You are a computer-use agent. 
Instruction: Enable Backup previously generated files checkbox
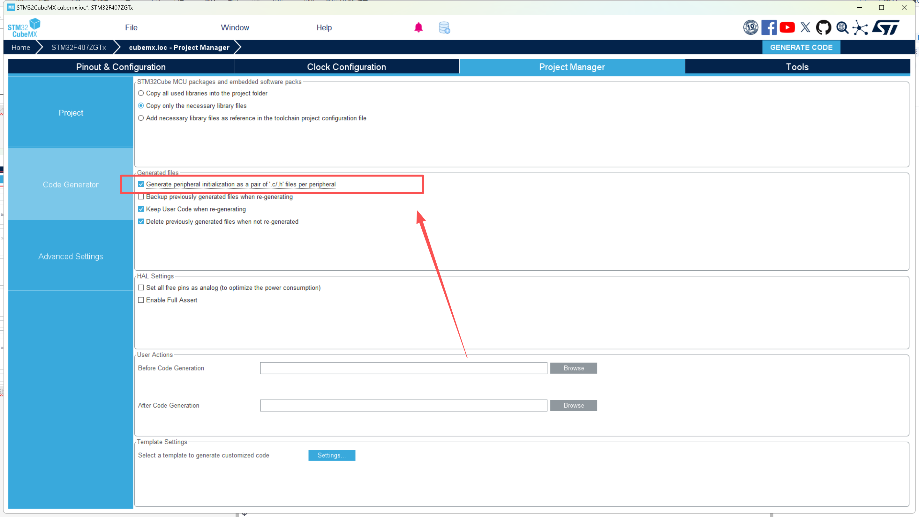141,197
